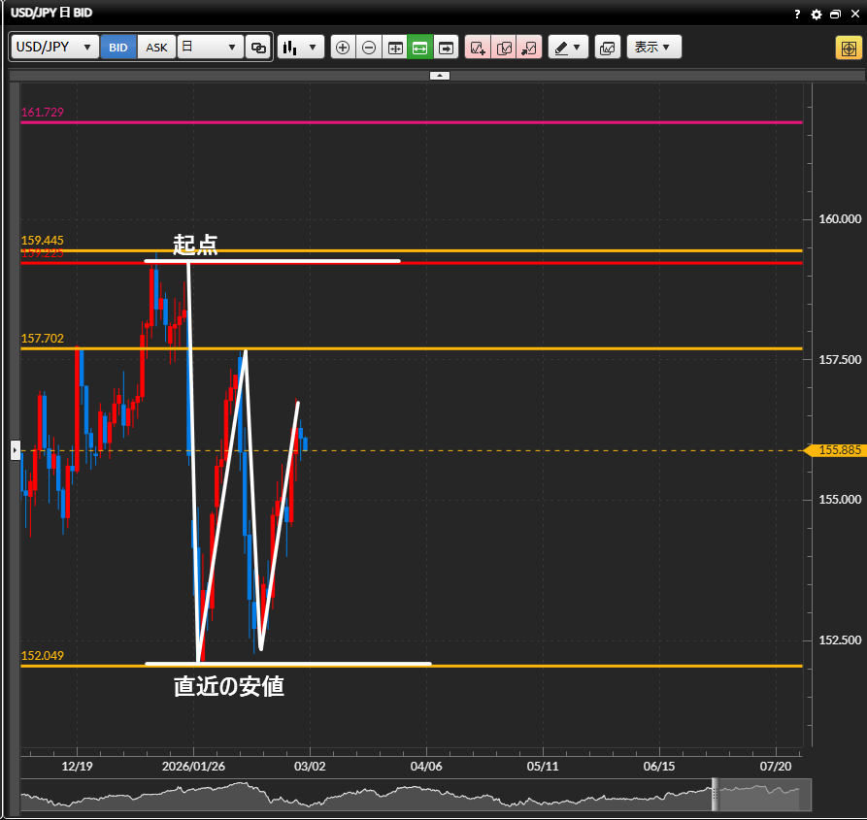Image resolution: width=867 pixels, height=820 pixels.
Task: Click the help question mark icon
Action: coord(797,15)
